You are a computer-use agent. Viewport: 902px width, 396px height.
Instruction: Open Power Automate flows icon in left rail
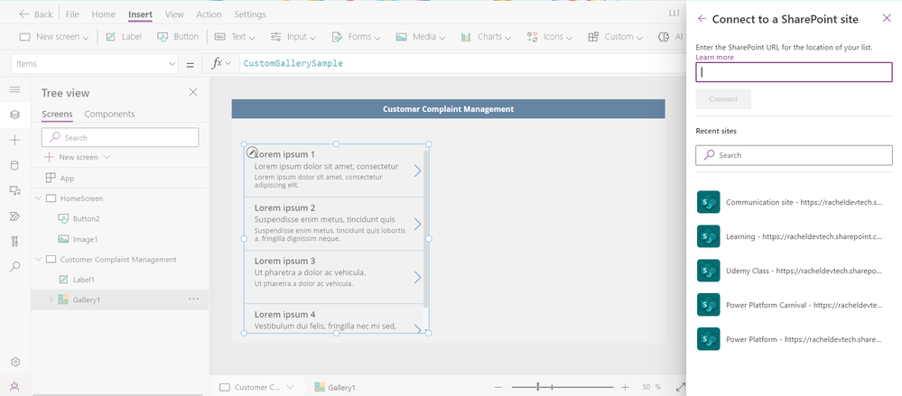click(x=15, y=216)
